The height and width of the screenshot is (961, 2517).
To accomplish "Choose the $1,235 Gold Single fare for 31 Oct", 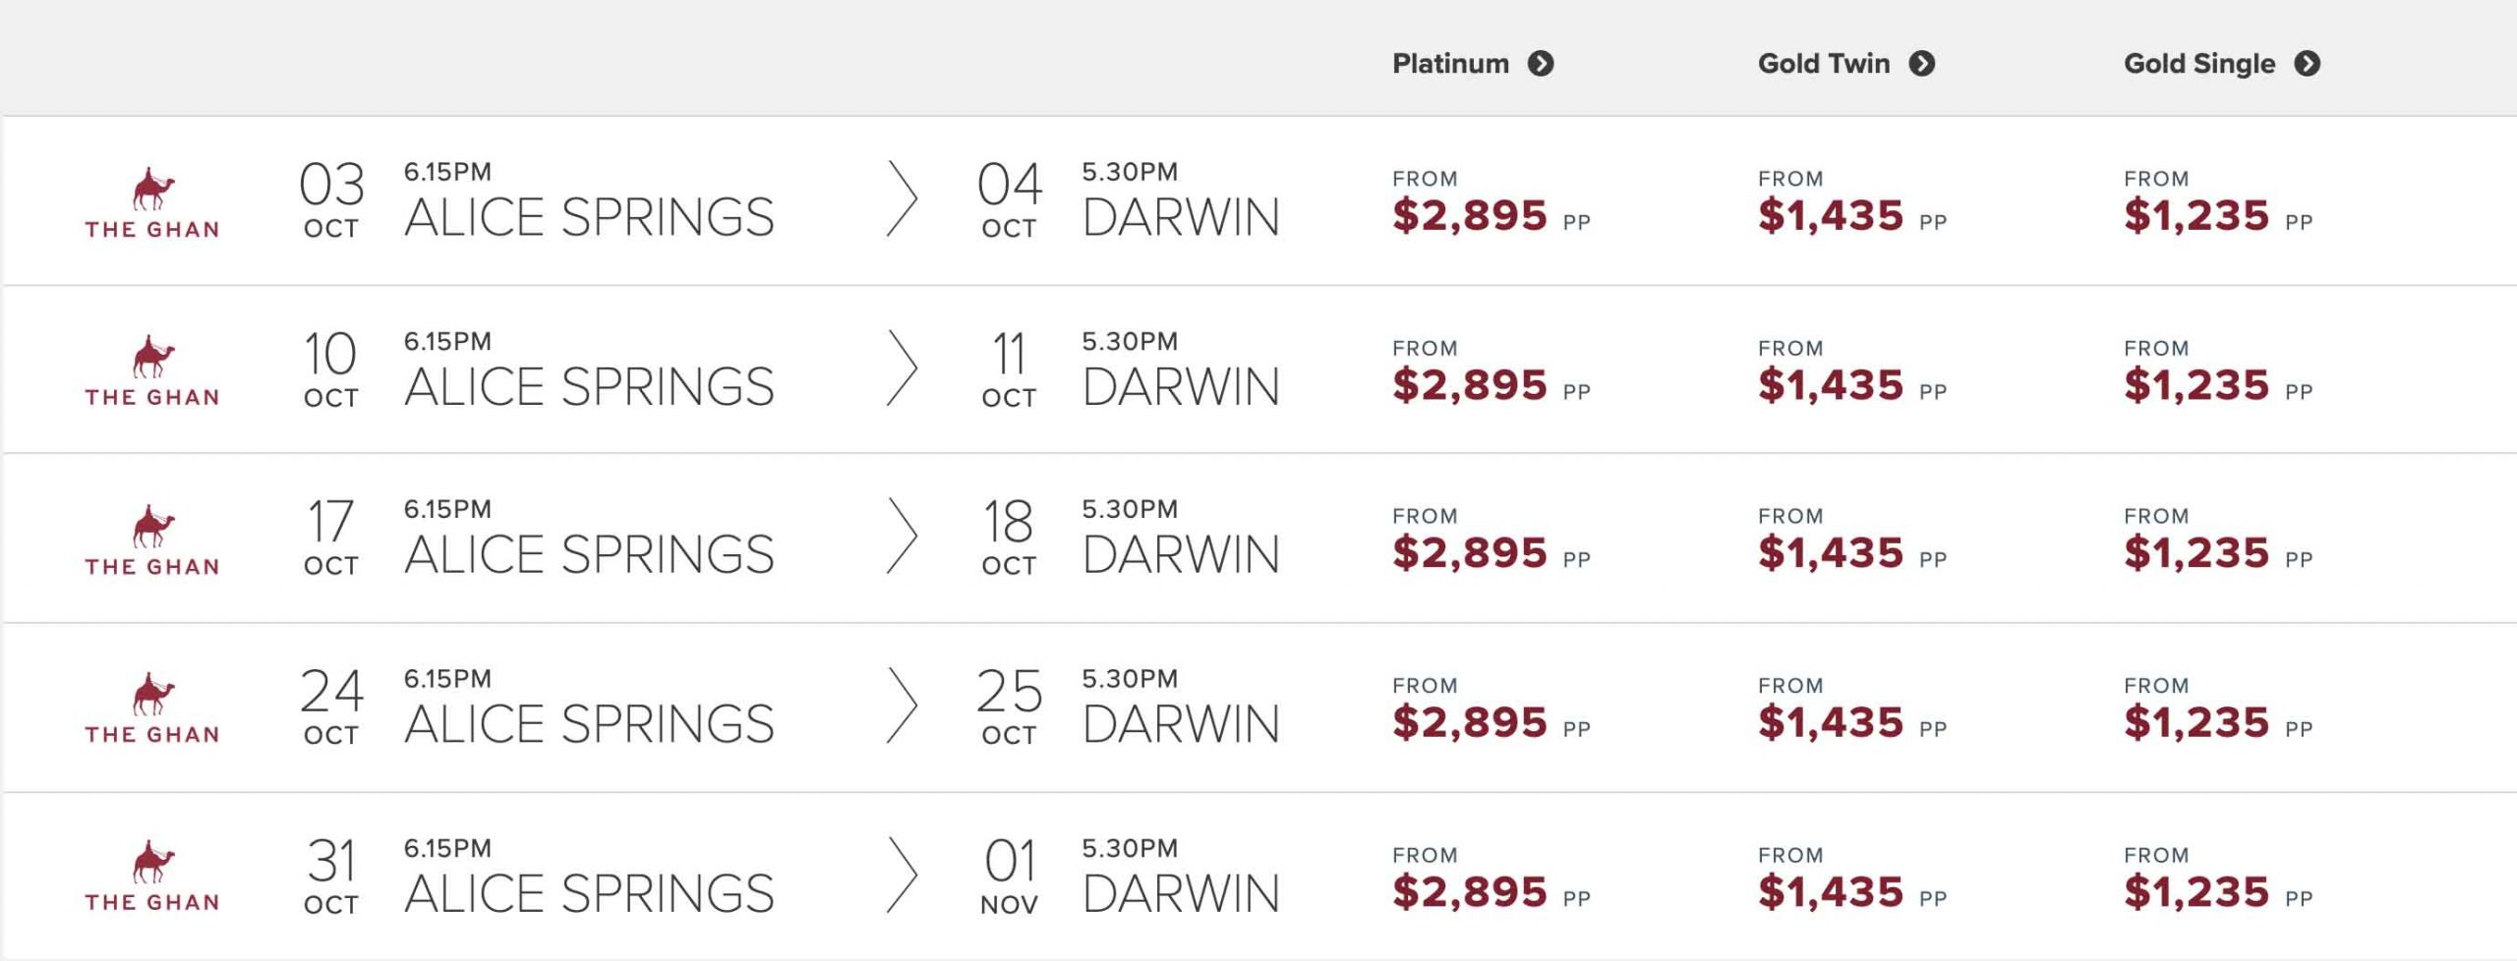I will [x=2196, y=892].
